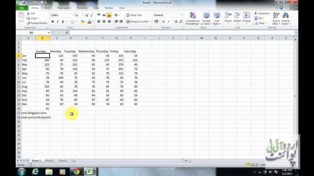Apply Accounting number format icon
Image resolution: width=314 pixels, height=176 pixels.
pyautogui.click(x=156, y=22)
